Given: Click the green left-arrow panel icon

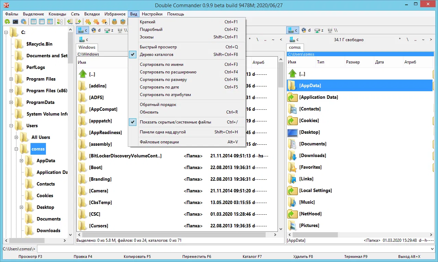Looking at the screenshot, I should pyautogui.click(x=70, y=22).
